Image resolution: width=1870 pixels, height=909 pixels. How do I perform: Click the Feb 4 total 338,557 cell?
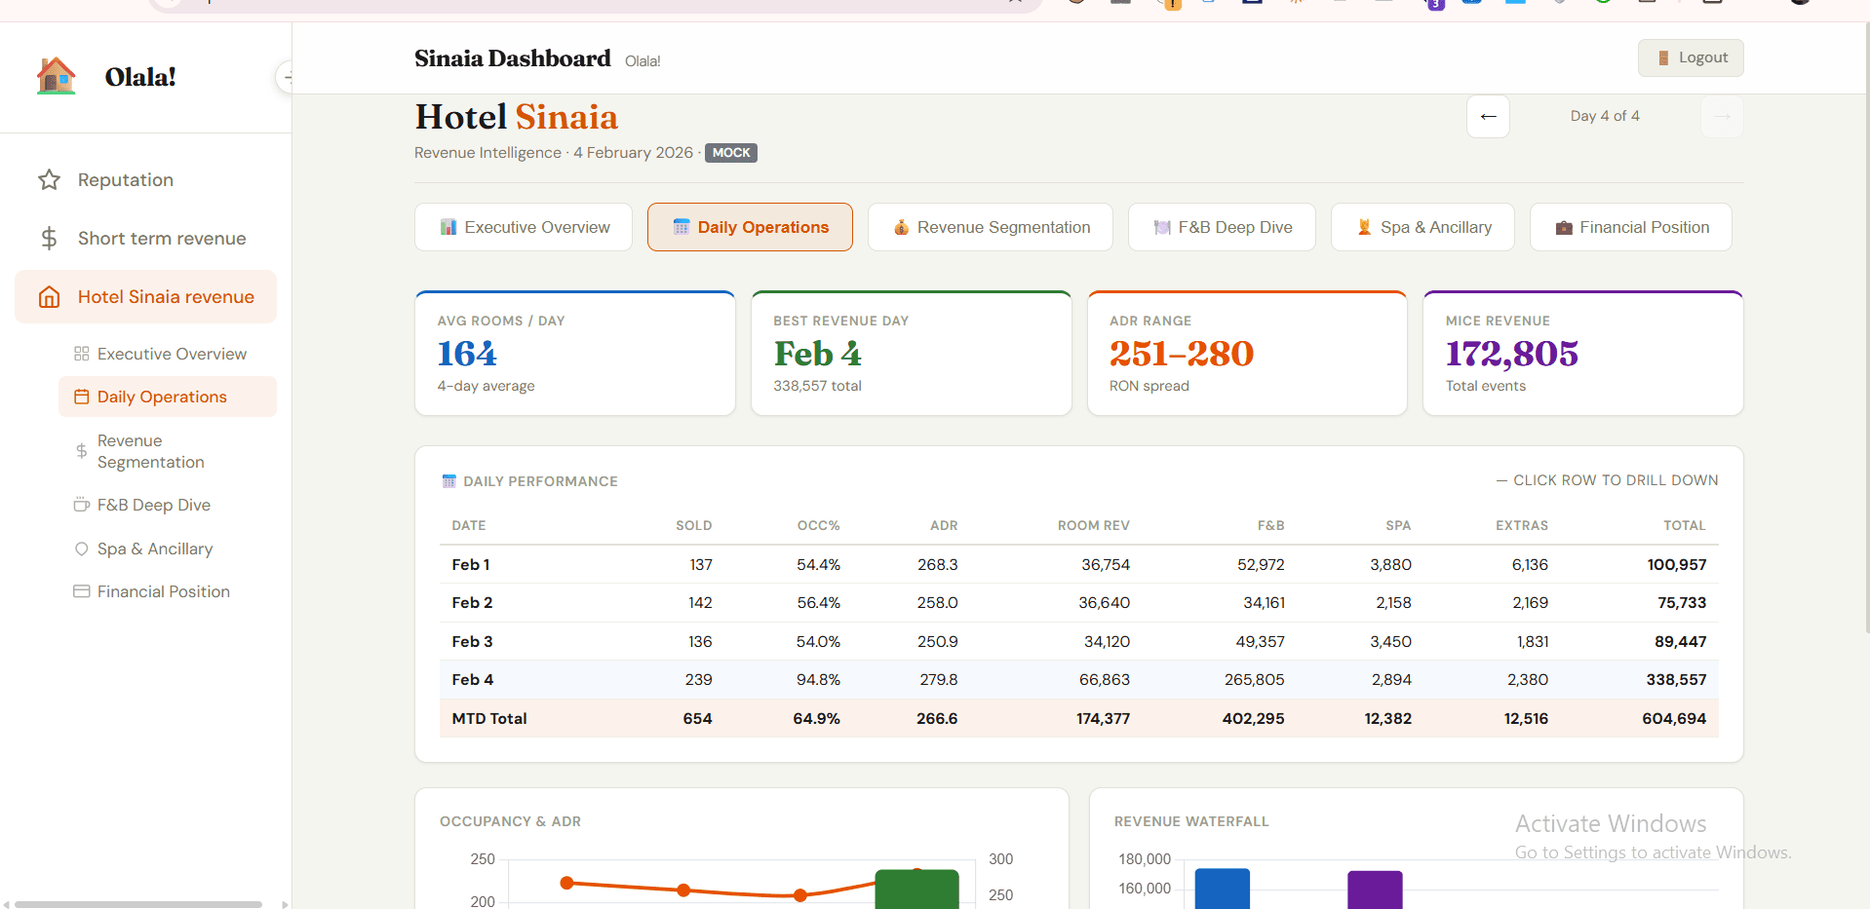[1676, 680]
